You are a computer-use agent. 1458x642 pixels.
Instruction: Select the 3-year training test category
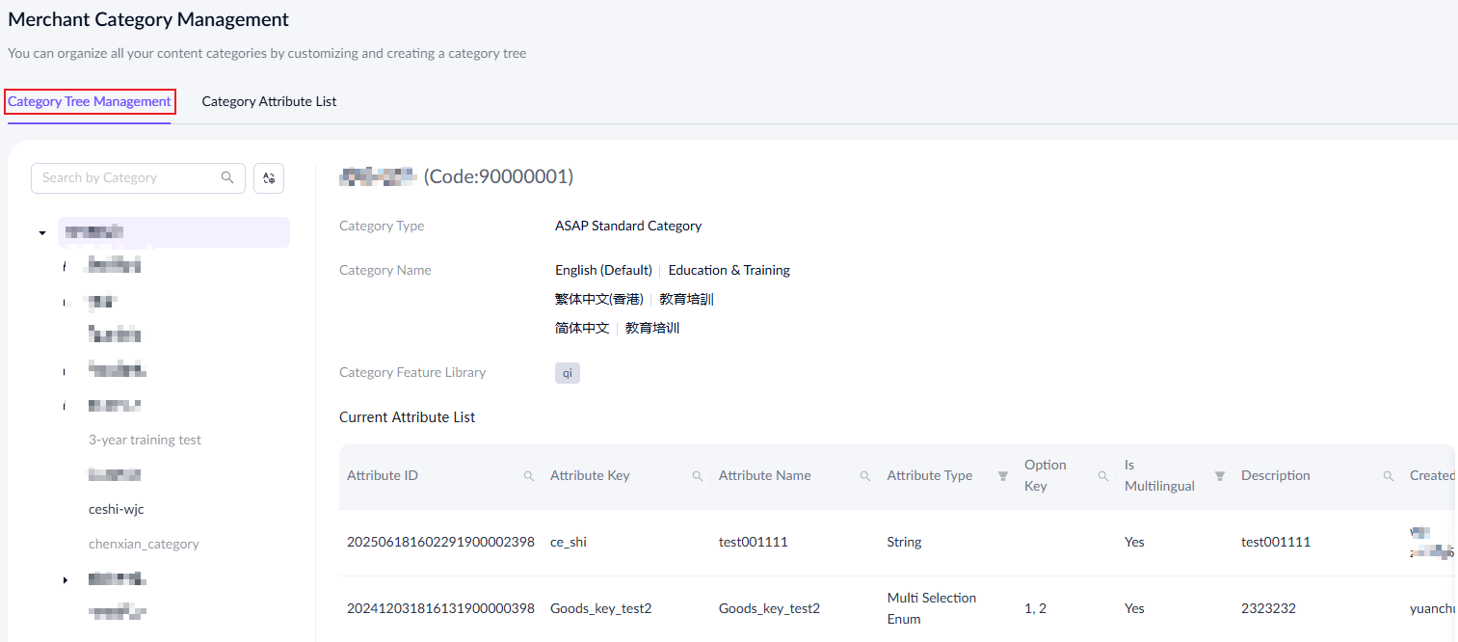[145, 440]
